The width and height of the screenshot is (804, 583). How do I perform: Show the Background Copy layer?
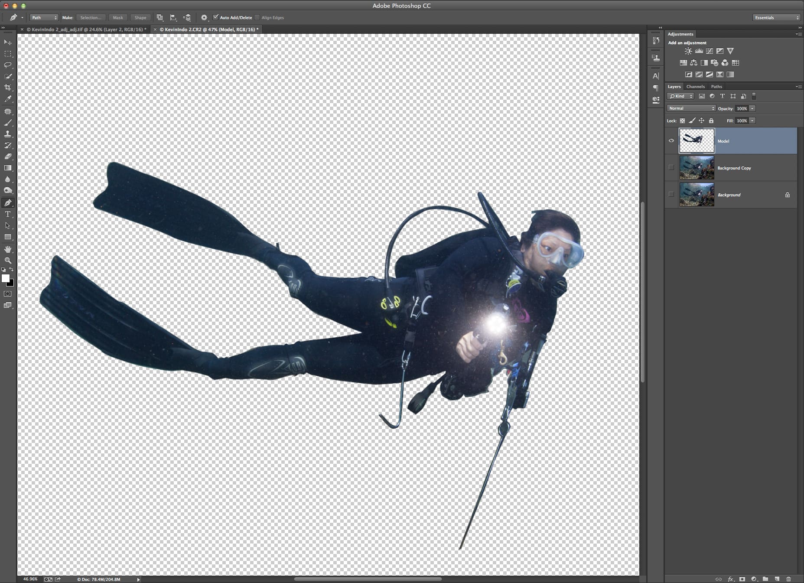[671, 168]
